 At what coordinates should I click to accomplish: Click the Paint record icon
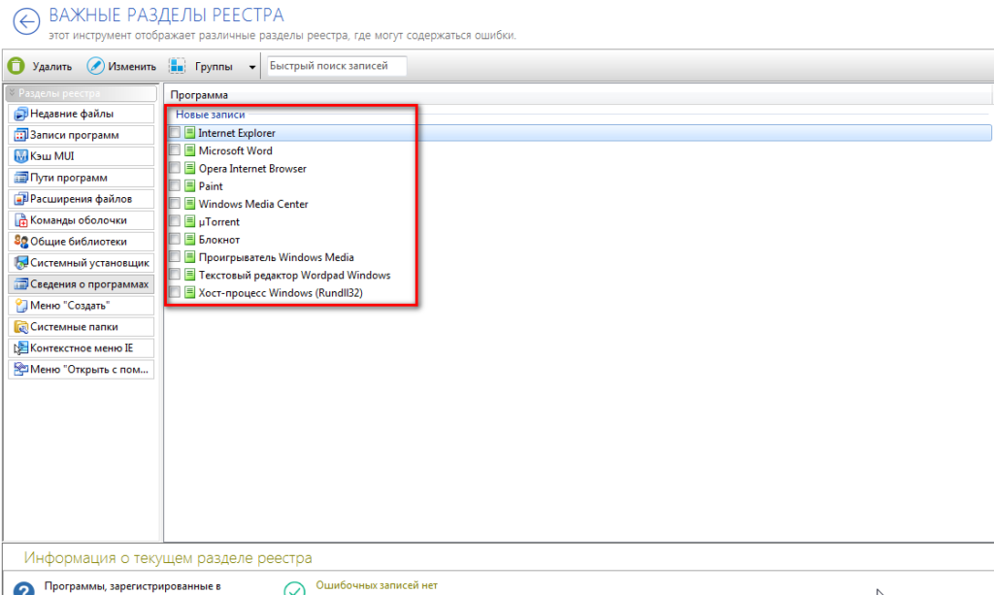pyautogui.click(x=189, y=185)
